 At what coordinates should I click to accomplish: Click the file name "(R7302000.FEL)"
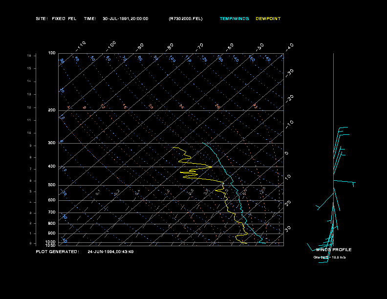(x=186, y=19)
